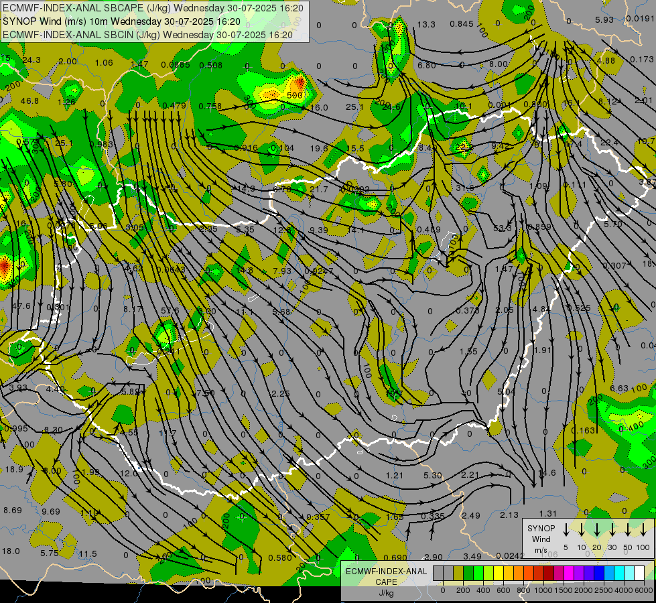The height and width of the screenshot is (603, 656).
Task: Click the ECMWF-INDEX-ANAL CAPE legend title
Action: point(386,576)
